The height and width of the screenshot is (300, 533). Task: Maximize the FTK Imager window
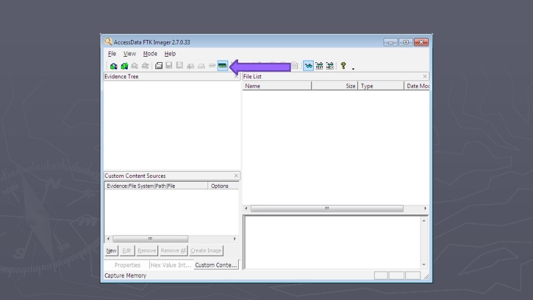(x=406, y=42)
